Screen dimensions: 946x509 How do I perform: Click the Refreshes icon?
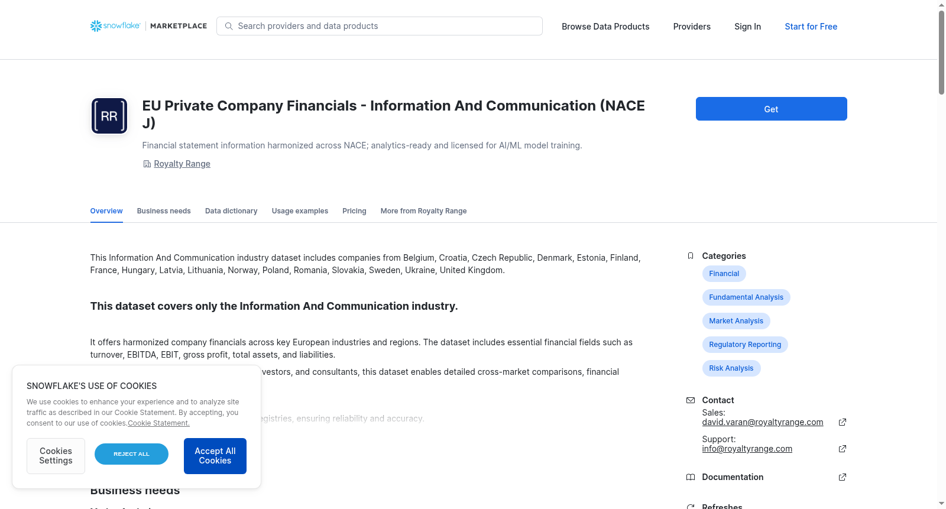pos(690,507)
